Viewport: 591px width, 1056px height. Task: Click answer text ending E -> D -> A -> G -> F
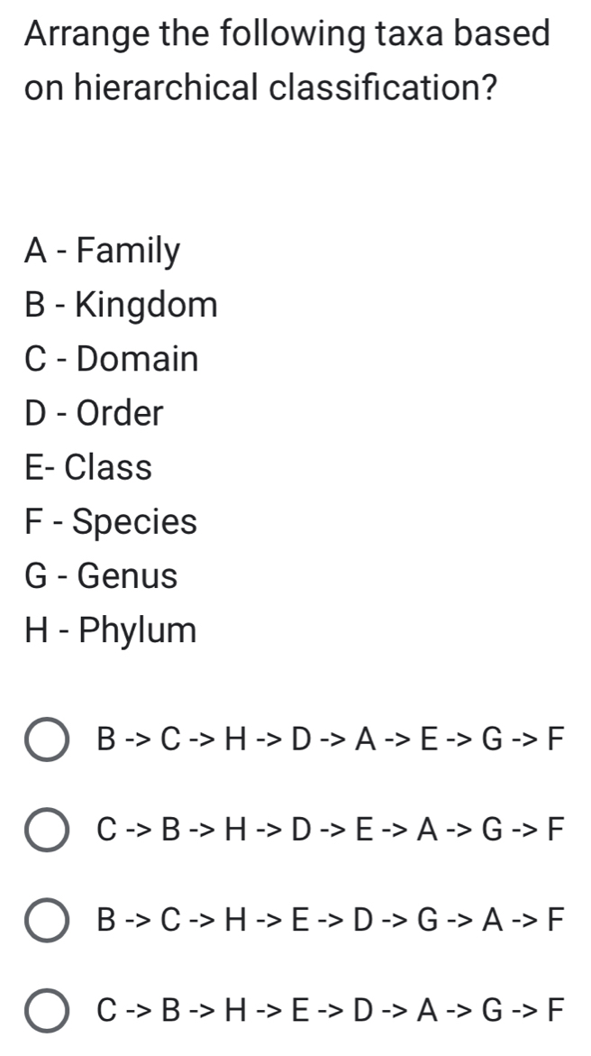tap(332, 1010)
